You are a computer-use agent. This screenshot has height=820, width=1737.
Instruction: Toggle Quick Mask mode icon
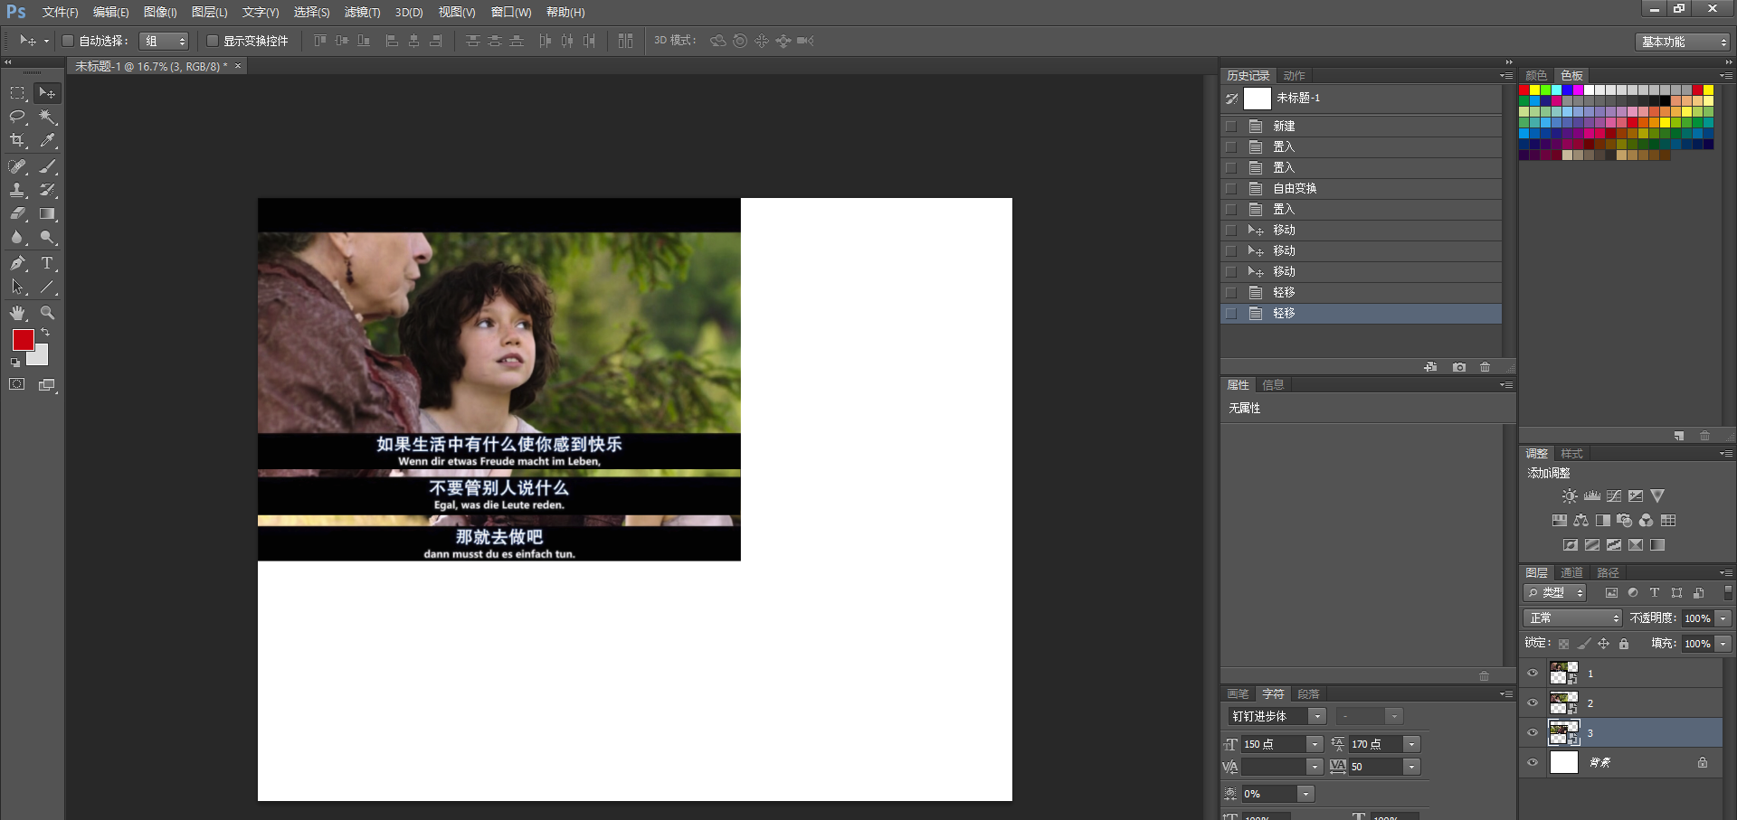(x=17, y=384)
